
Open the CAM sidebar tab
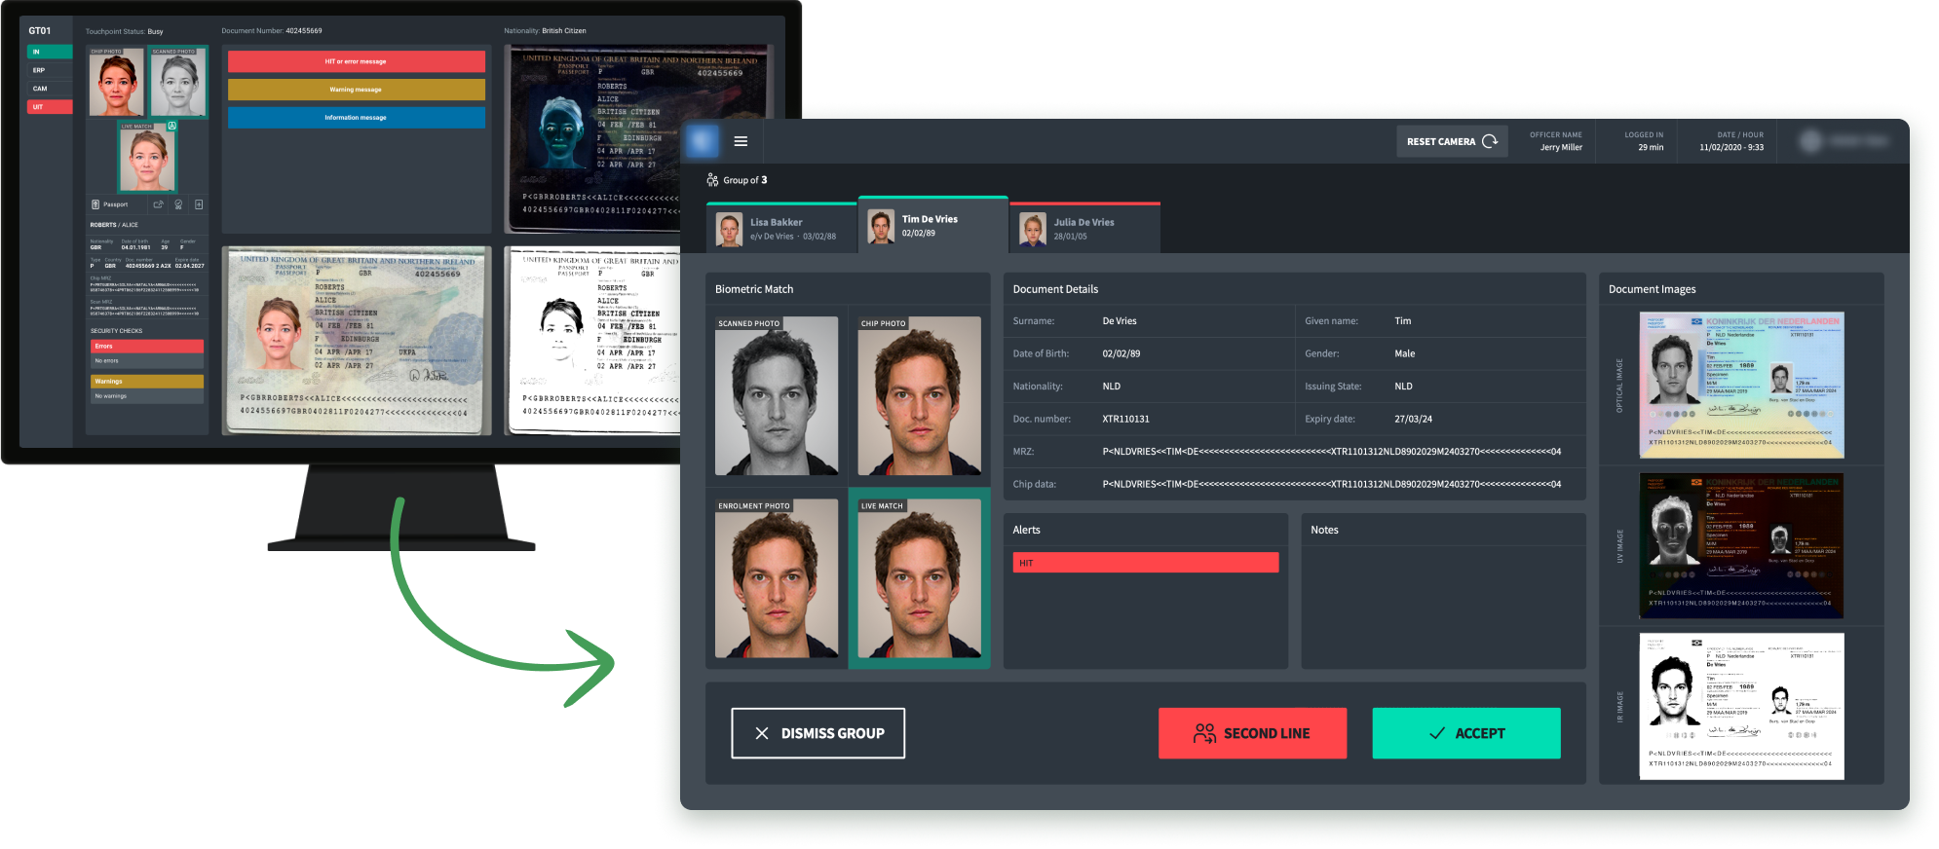click(x=50, y=89)
